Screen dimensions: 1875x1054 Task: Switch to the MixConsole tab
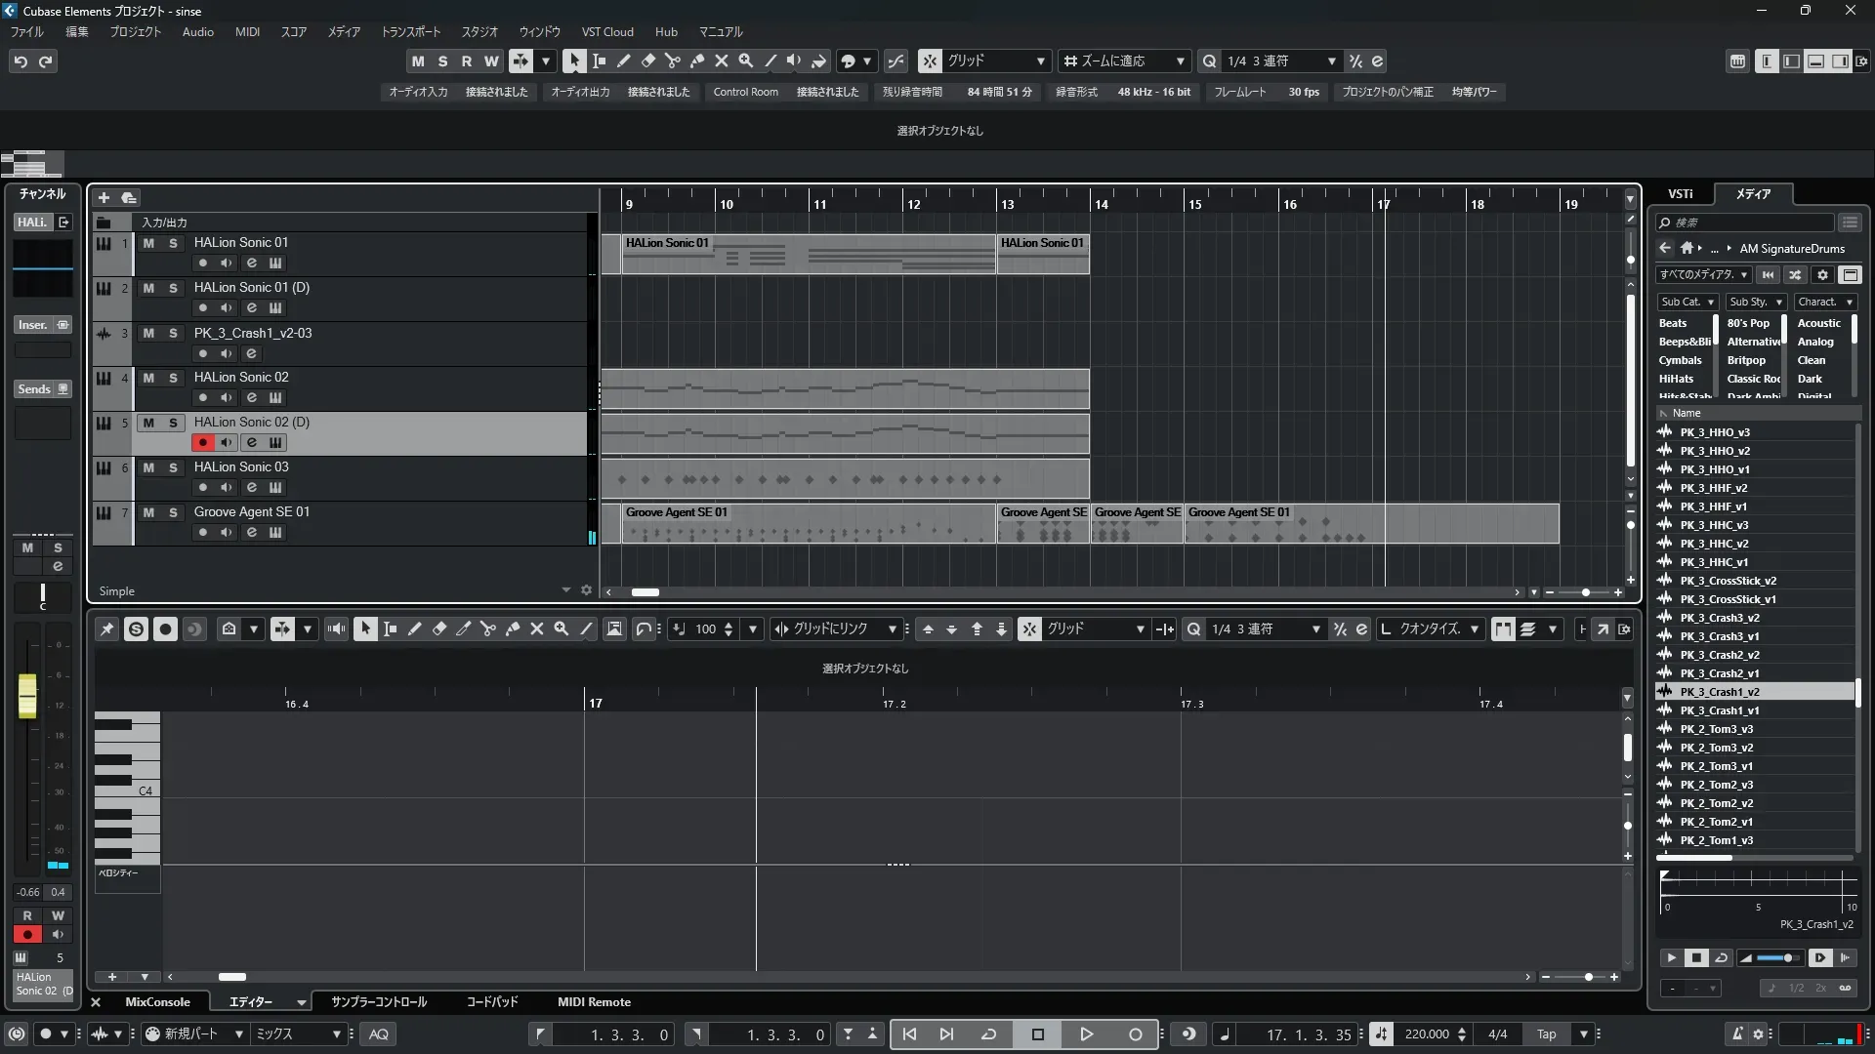tap(157, 1002)
